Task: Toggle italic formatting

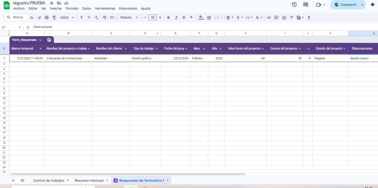Action: 176,17
